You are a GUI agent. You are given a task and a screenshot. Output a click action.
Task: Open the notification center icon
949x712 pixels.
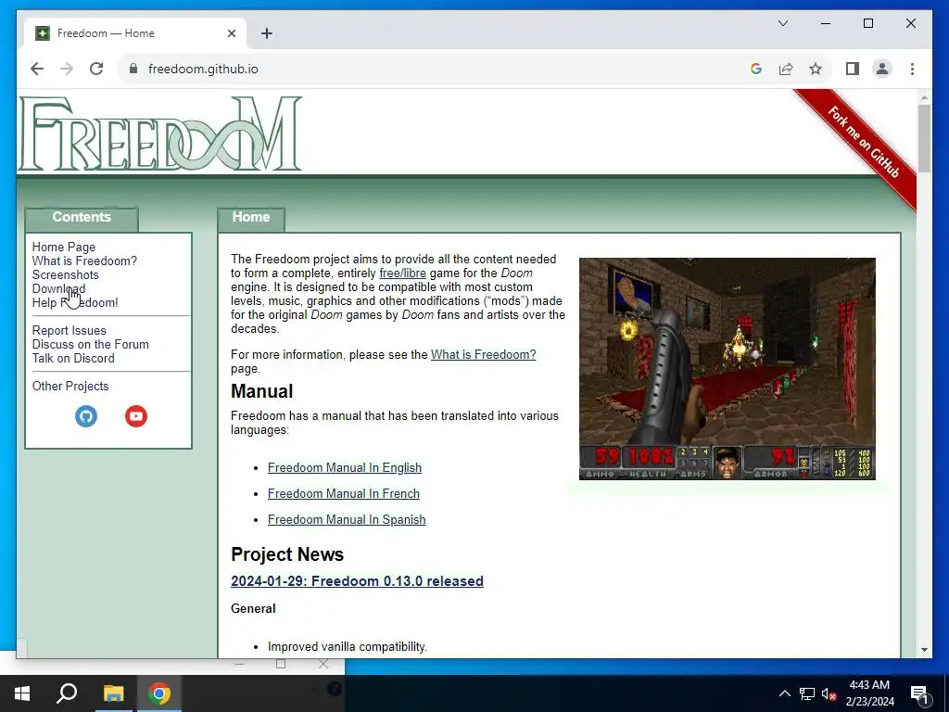920,693
